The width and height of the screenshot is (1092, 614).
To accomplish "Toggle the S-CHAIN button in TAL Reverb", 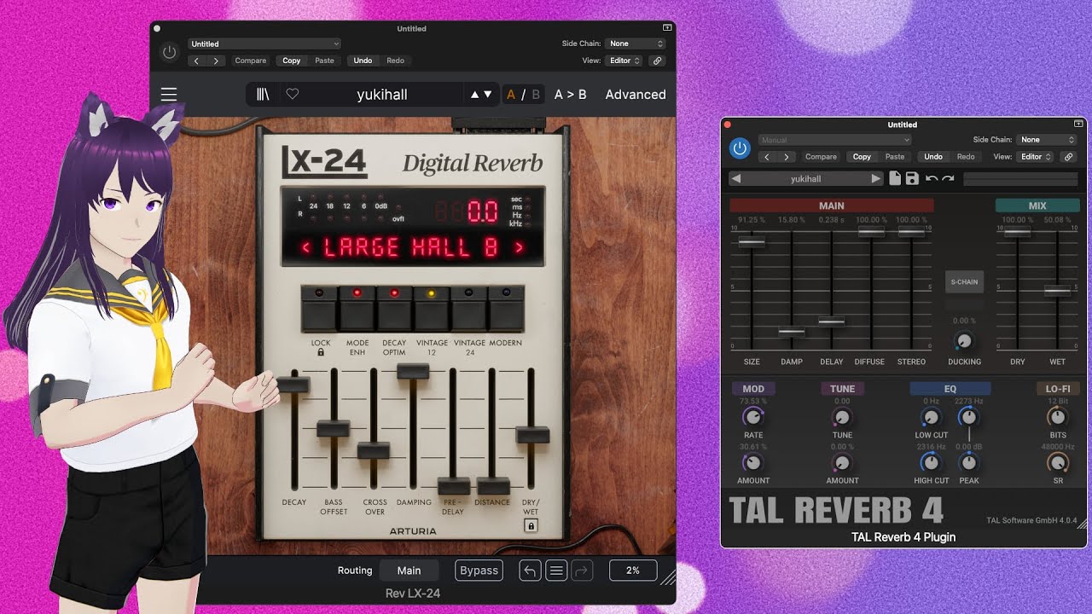I will pyautogui.click(x=964, y=281).
